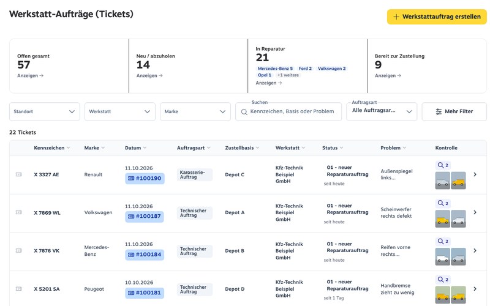
Task: Select Kennzeichen X 7876 VK
Action: click(47, 251)
